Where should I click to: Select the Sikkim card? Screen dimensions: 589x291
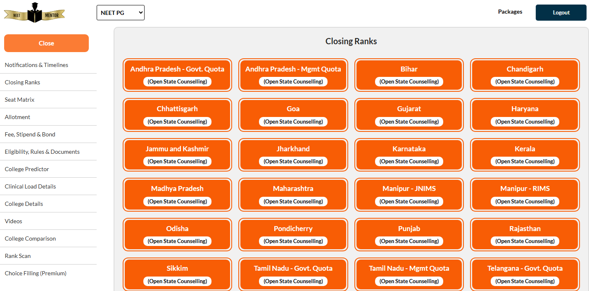(177, 274)
